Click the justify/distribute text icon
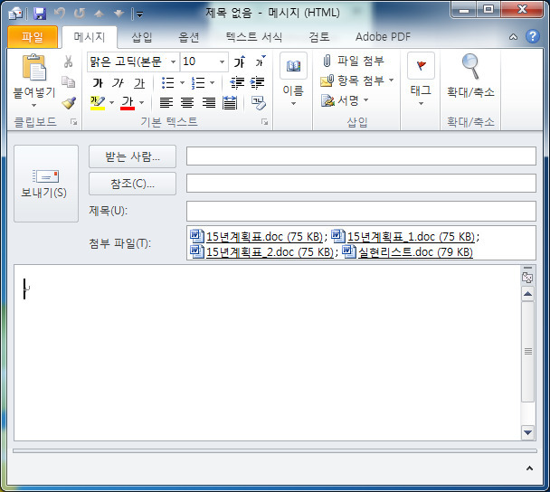Screen dimensions: 550x492 pyautogui.click(x=230, y=103)
